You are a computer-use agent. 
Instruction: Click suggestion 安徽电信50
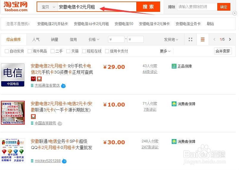[x=124, y=24]
